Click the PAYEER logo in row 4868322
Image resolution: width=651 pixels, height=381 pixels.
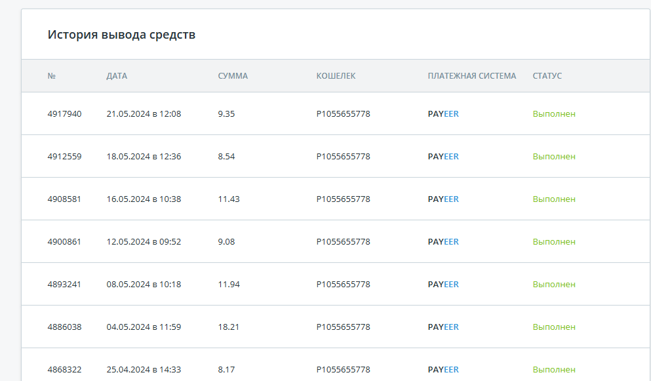coord(443,369)
